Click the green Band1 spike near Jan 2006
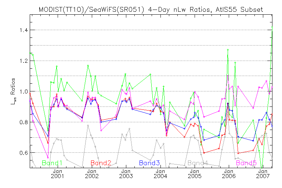Viewport: 282px width, 188px height. click(228, 50)
